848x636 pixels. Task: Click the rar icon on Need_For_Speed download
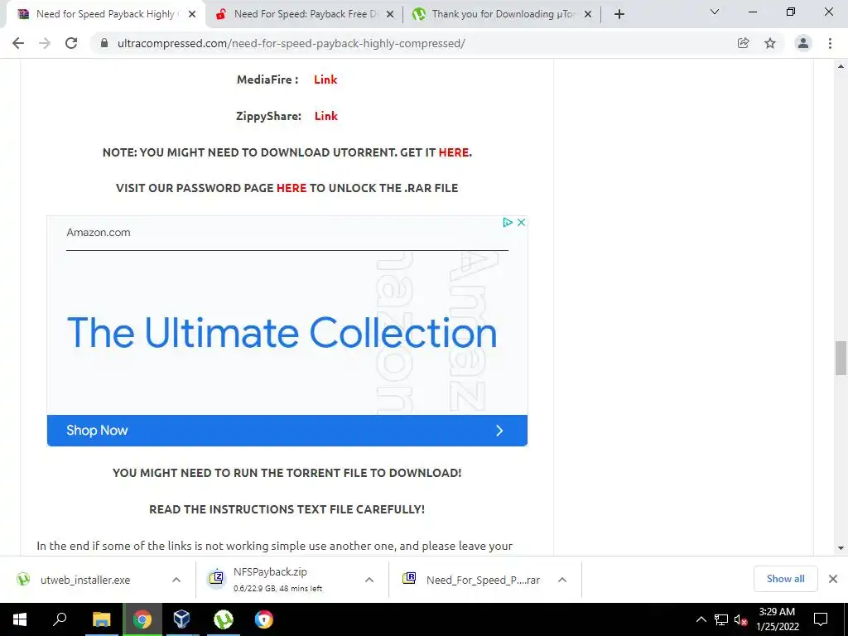pyautogui.click(x=409, y=579)
